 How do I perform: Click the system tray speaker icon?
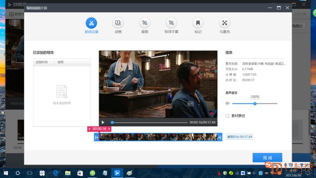[254, 173]
